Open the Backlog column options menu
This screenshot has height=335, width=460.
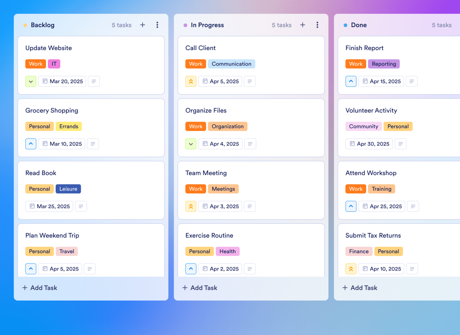157,25
